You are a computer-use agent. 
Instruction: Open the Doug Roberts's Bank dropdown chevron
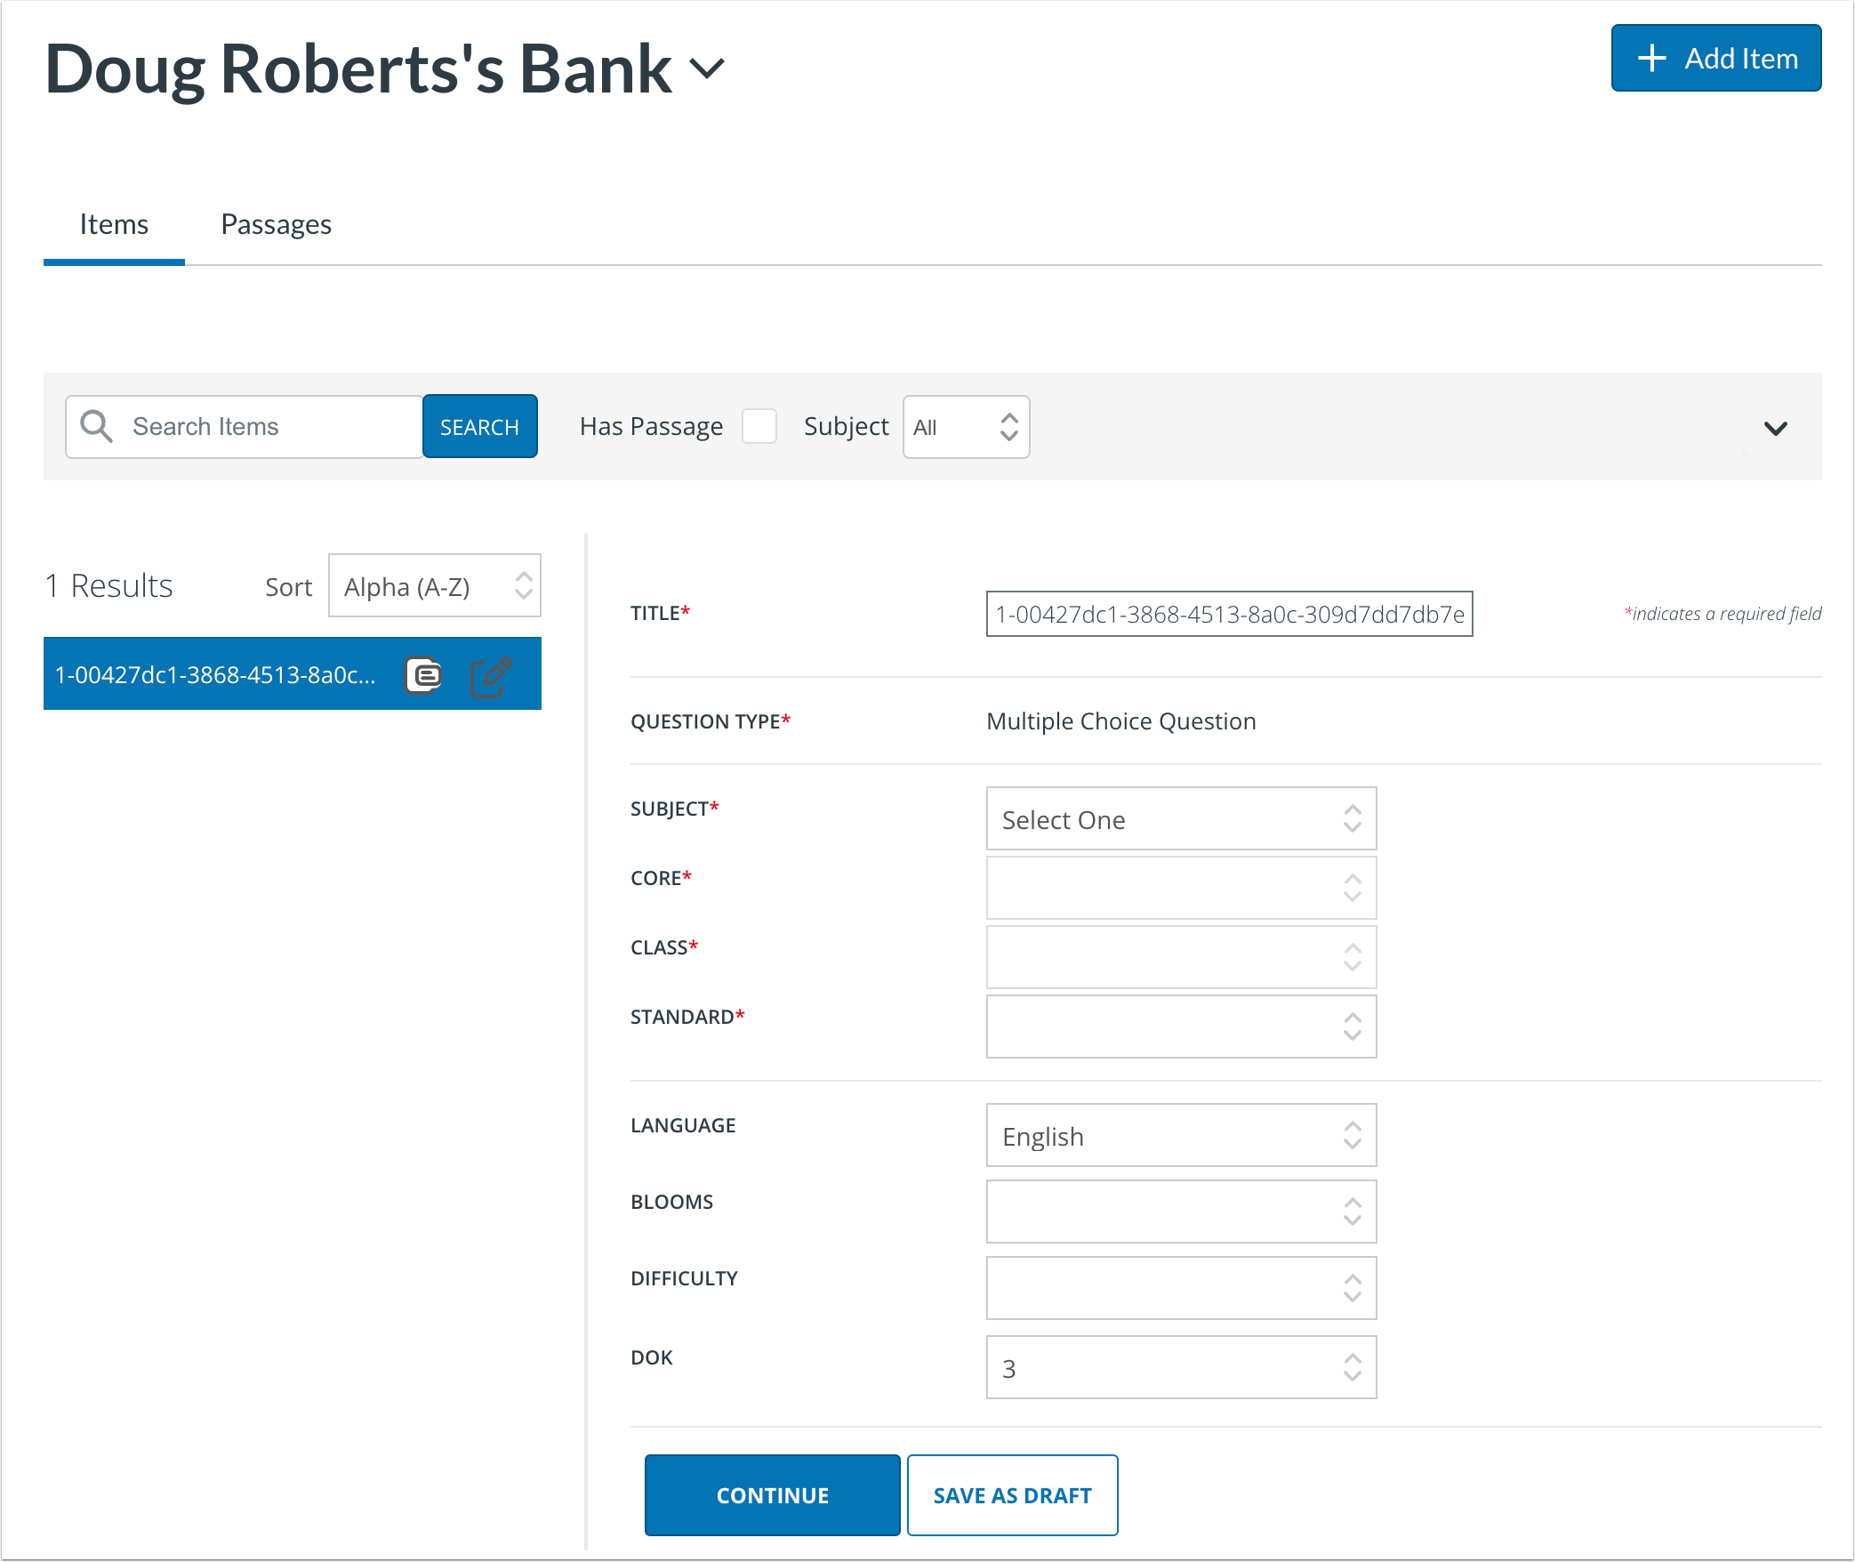[707, 68]
